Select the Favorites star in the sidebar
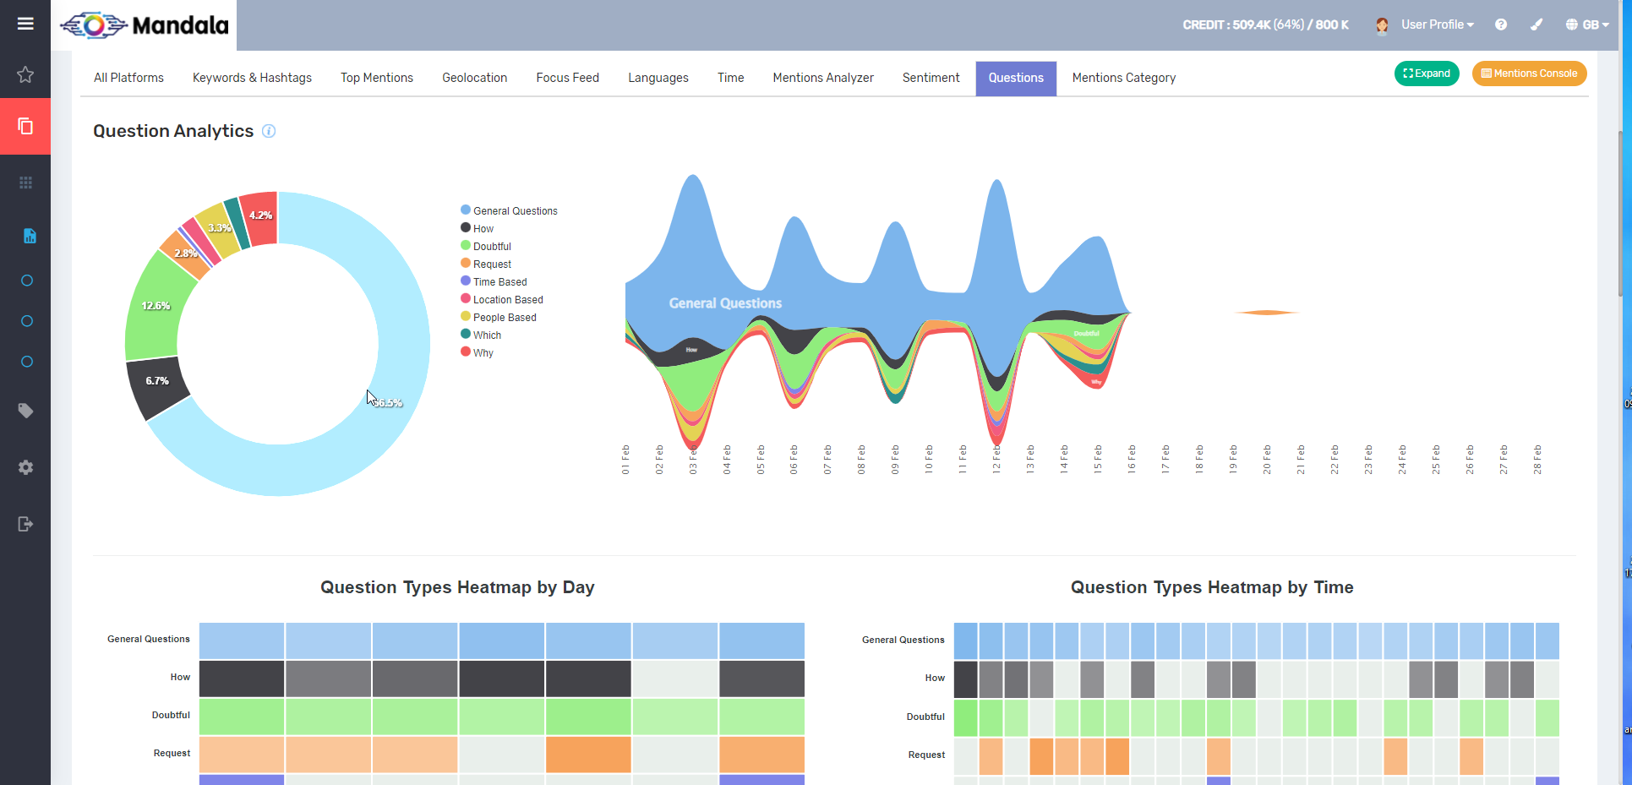 click(x=25, y=74)
